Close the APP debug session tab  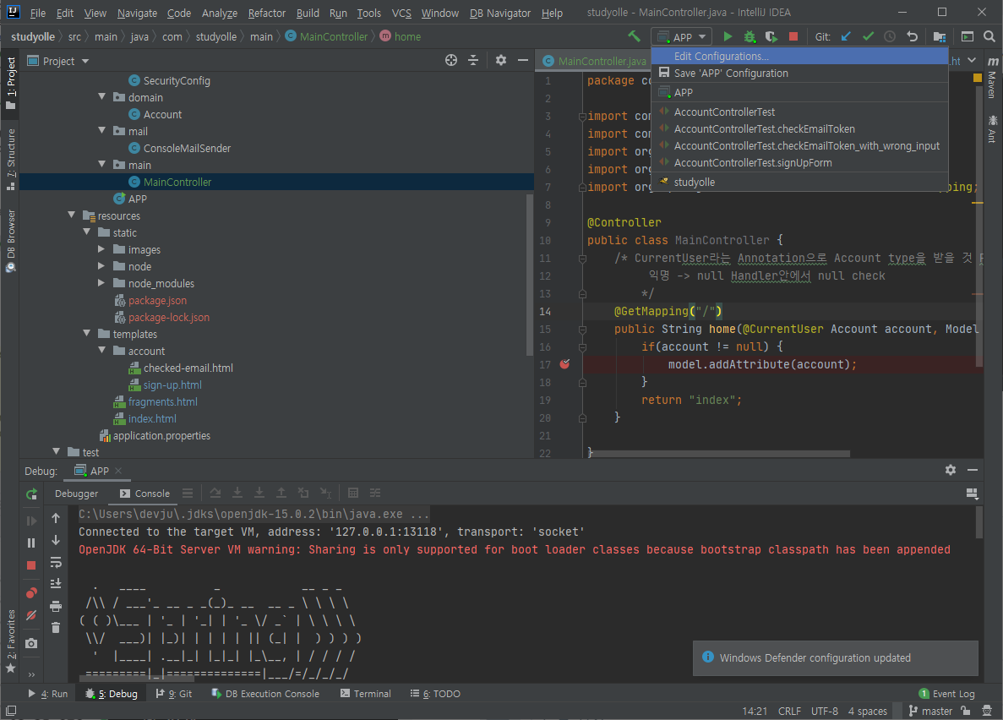(x=118, y=471)
